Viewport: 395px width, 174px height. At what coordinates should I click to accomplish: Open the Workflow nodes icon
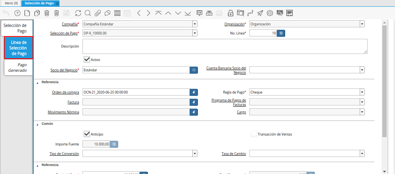[250, 13]
